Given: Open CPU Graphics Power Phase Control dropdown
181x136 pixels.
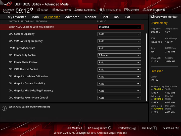Looking at the screenshot, I should [x=119, y=98].
